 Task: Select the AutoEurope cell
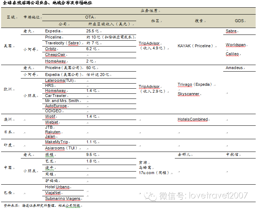[x=56, y=106]
